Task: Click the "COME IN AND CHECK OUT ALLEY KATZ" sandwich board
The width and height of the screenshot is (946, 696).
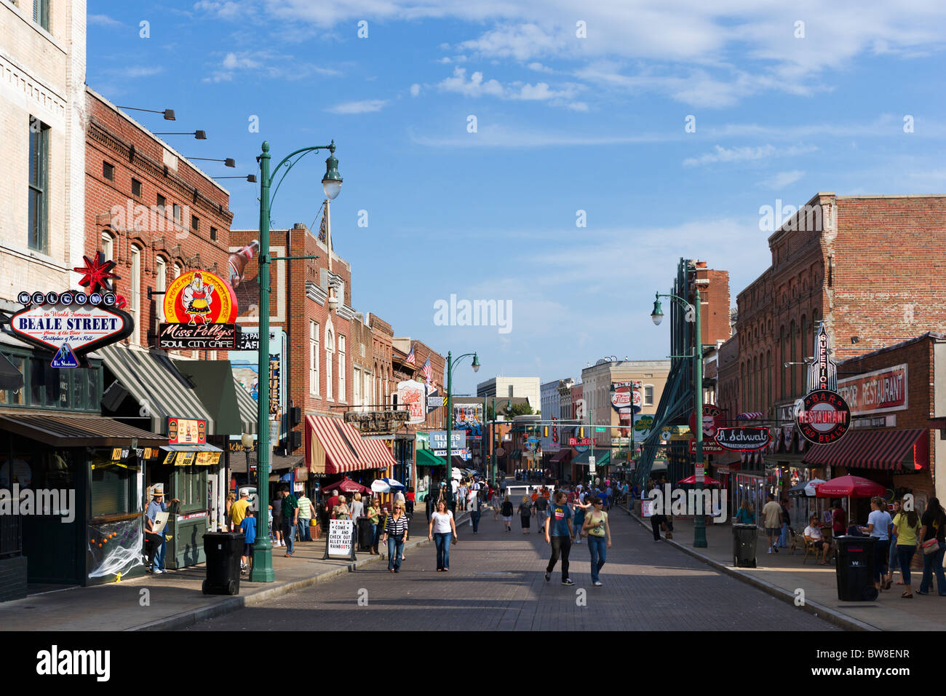Action: tap(339, 539)
